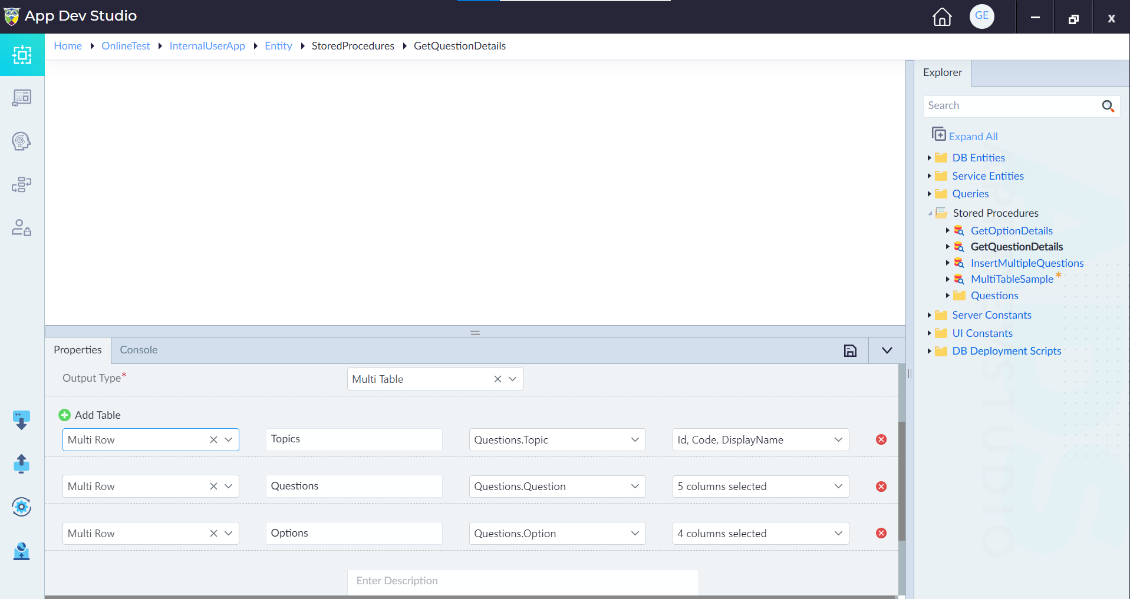This screenshot has height=599, width=1130.
Task: Click the Topics table name field
Action: pos(354,439)
